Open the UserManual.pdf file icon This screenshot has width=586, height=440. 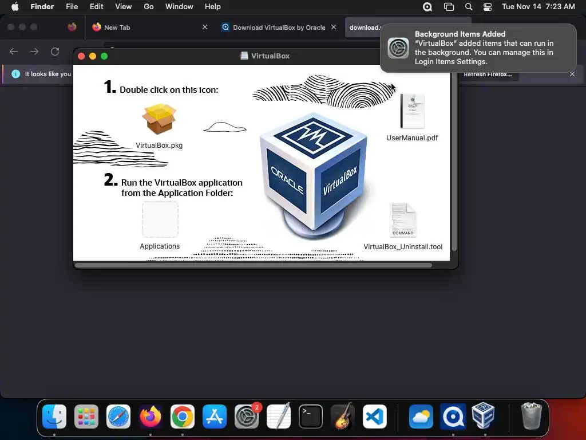click(x=412, y=111)
